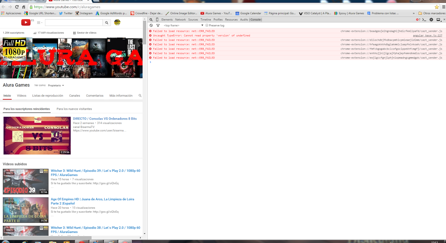Show the DevTools drawer console icon
Image resolution: width=446 pixels, height=243 pixels.
click(x=424, y=20)
